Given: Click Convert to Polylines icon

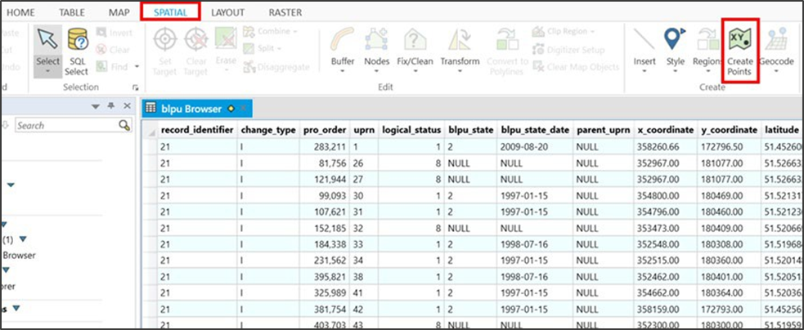Looking at the screenshot, I should point(507,40).
